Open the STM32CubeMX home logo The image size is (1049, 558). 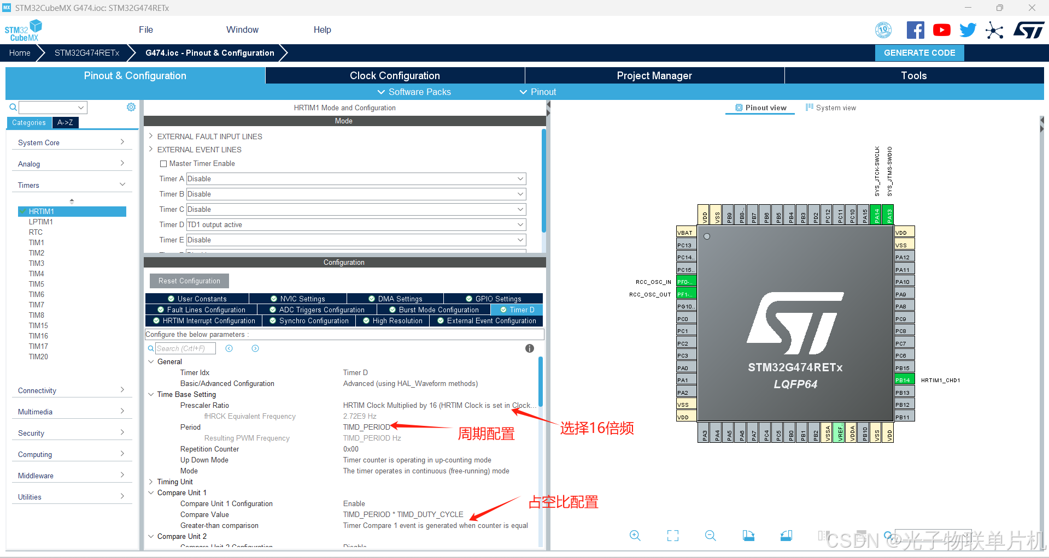tap(24, 30)
